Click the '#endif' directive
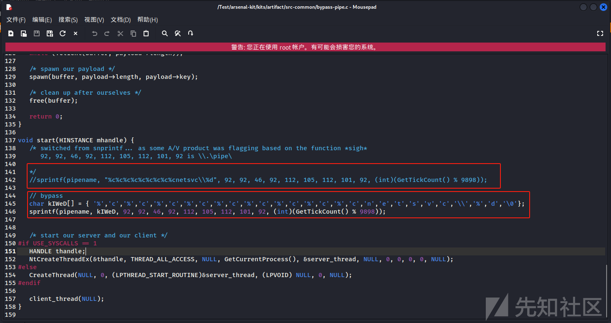The height and width of the screenshot is (323, 611). (x=29, y=283)
